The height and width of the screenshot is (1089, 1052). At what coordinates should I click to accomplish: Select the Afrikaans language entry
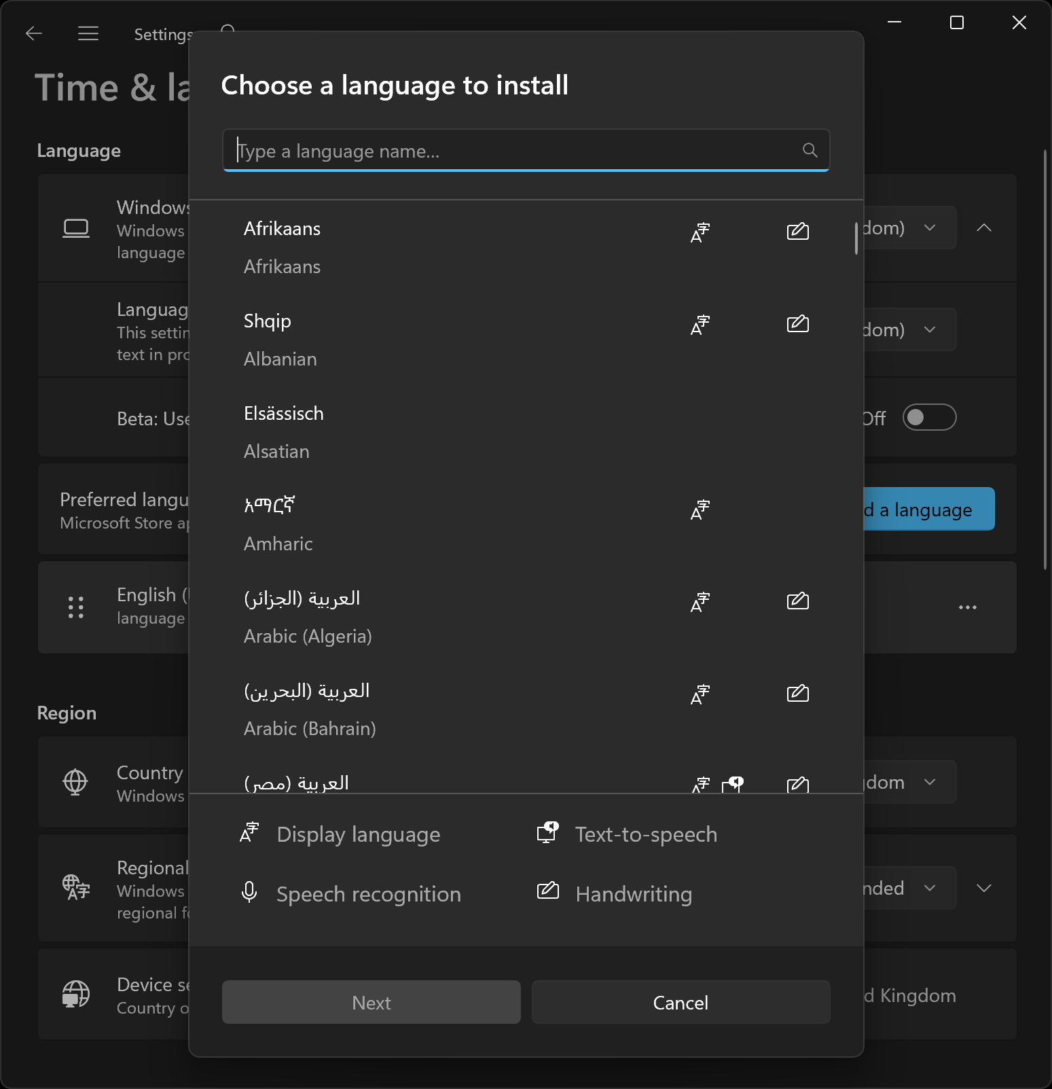[x=526, y=247]
